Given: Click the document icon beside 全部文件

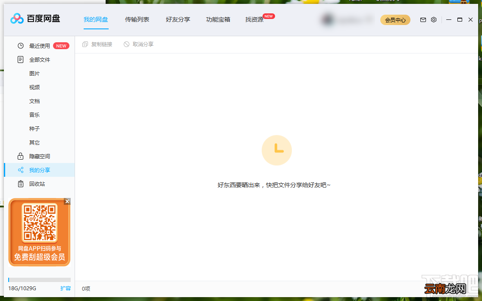Looking at the screenshot, I should tap(21, 60).
